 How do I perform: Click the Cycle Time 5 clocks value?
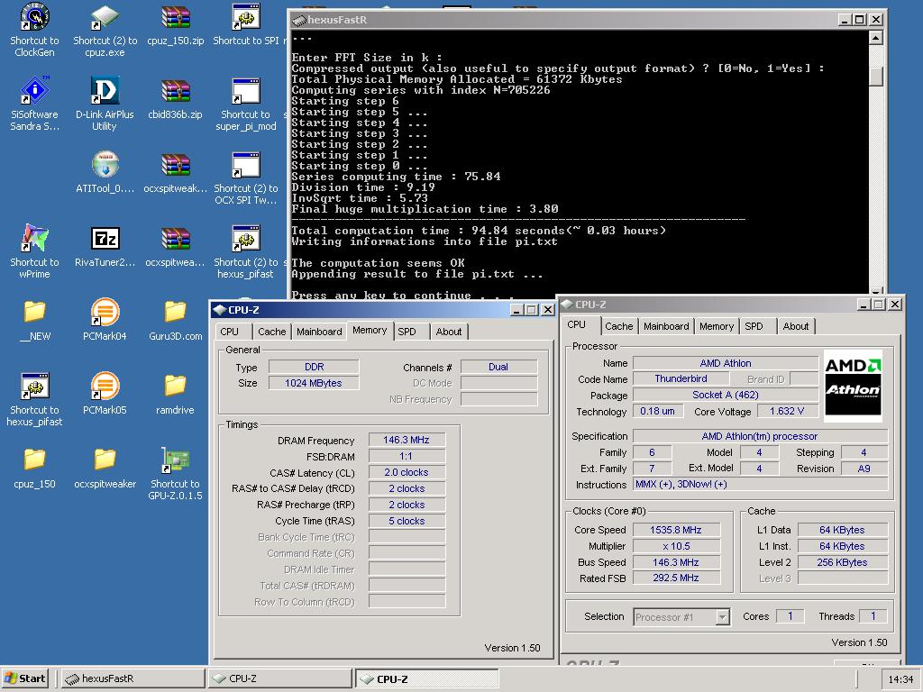[x=407, y=522]
